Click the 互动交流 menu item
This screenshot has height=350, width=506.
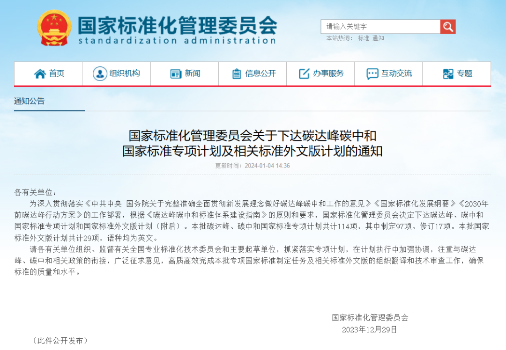pos(388,73)
